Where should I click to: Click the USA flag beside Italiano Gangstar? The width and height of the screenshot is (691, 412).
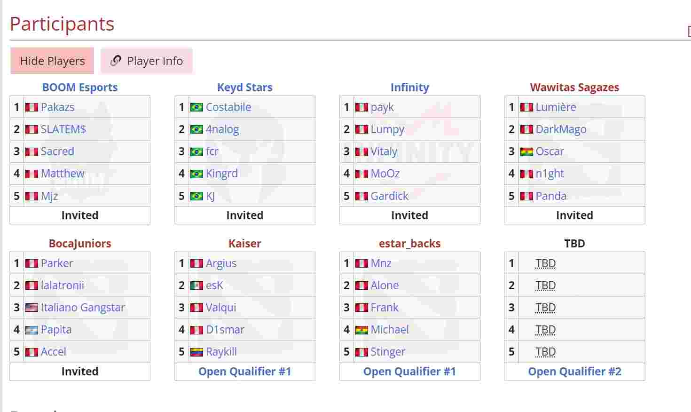tap(31, 308)
